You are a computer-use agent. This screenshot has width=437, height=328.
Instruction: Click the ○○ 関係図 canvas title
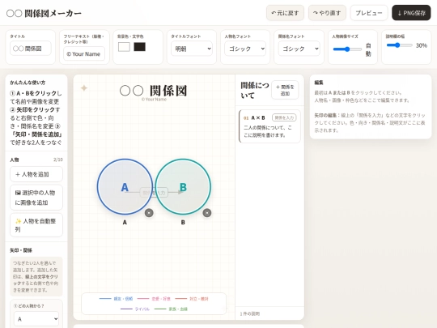(154, 91)
